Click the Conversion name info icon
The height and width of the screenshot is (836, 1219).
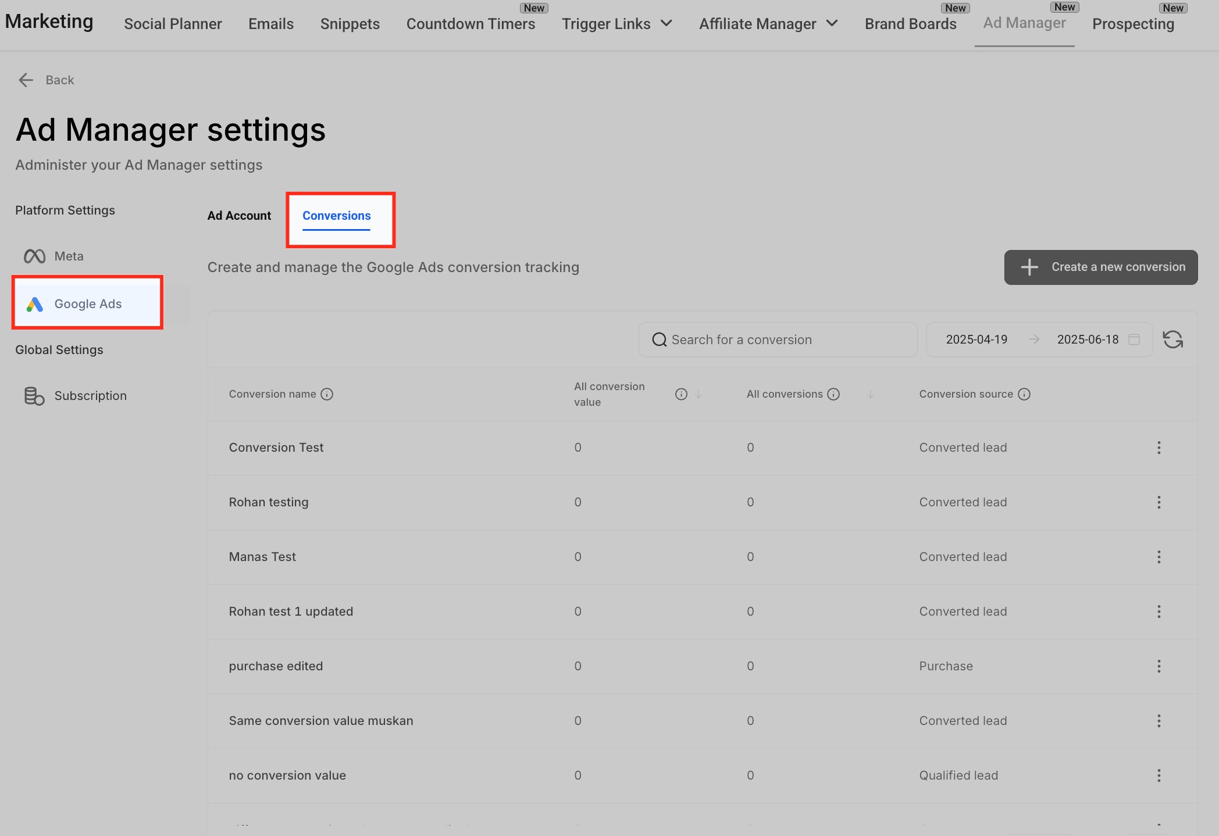pyautogui.click(x=327, y=394)
